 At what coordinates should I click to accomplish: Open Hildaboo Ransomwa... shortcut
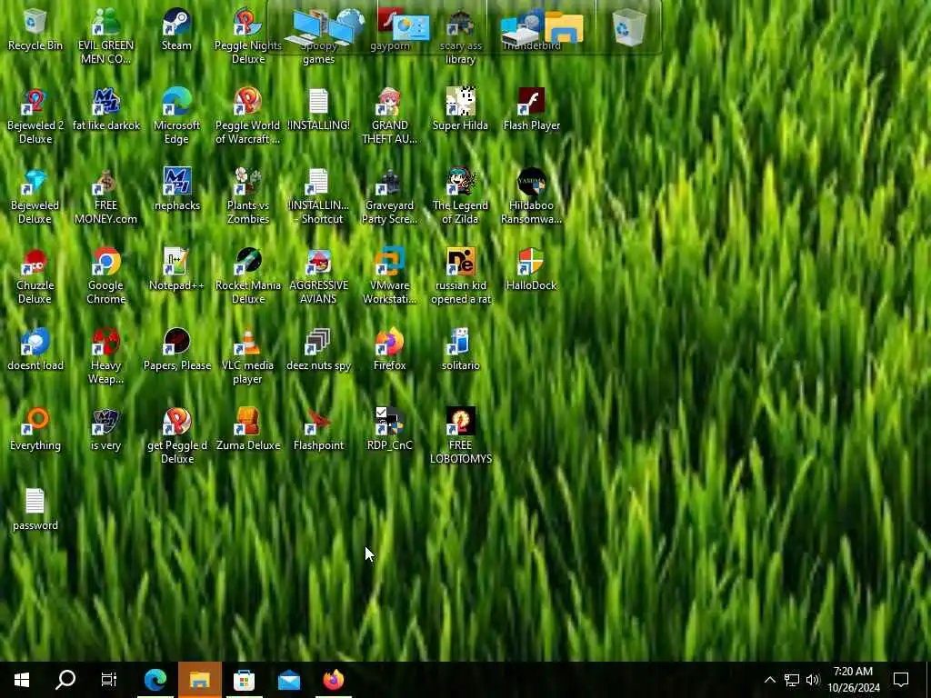[531, 196]
